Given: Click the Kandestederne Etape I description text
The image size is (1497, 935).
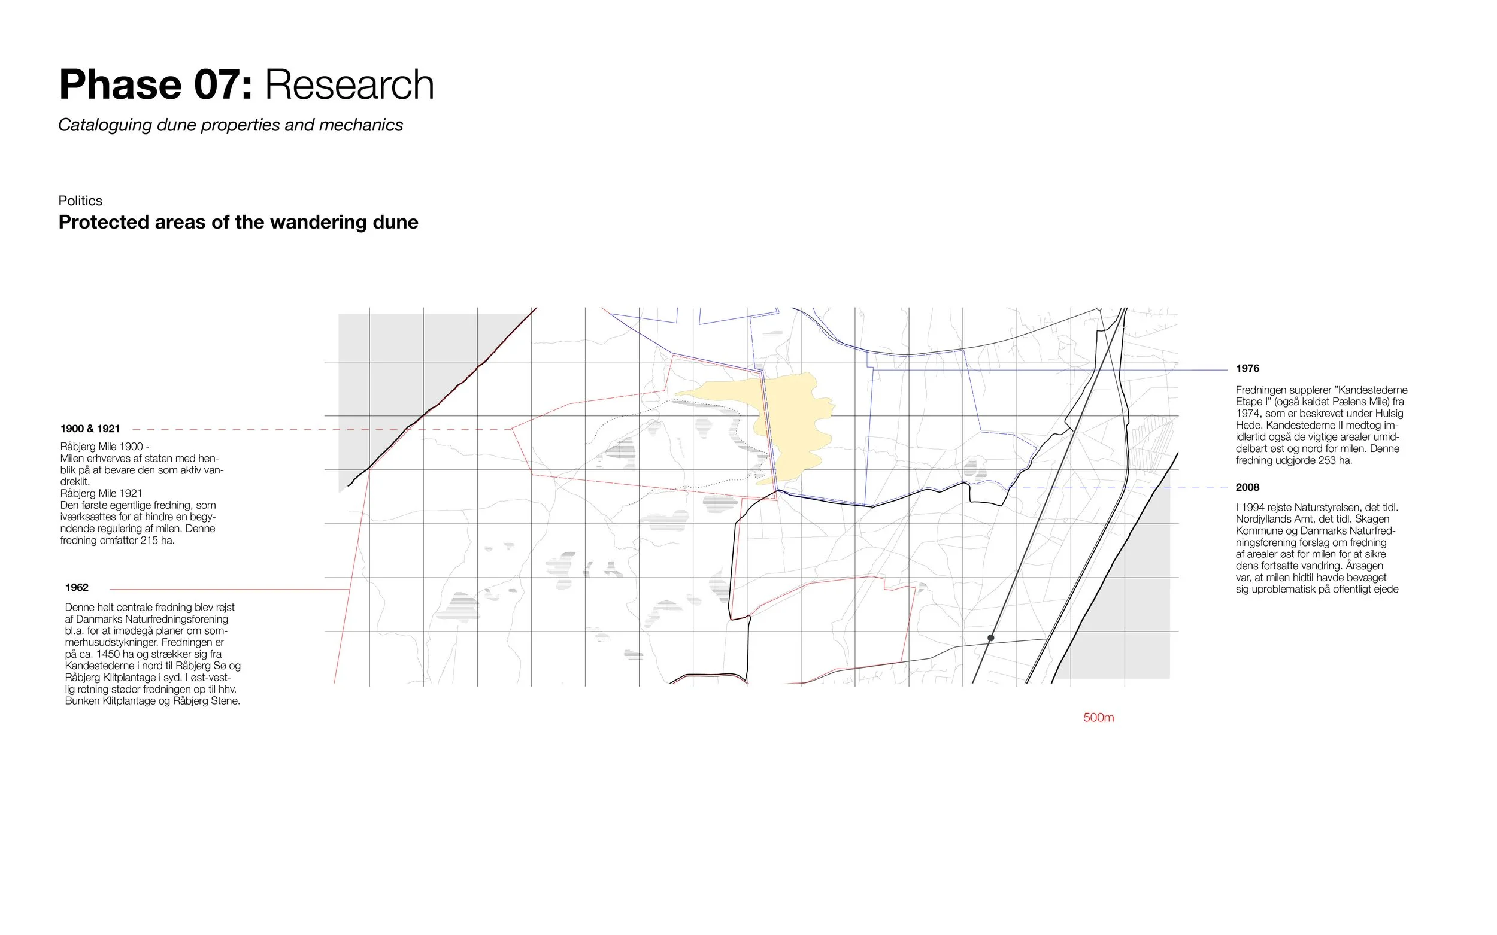Looking at the screenshot, I should (x=1321, y=425).
